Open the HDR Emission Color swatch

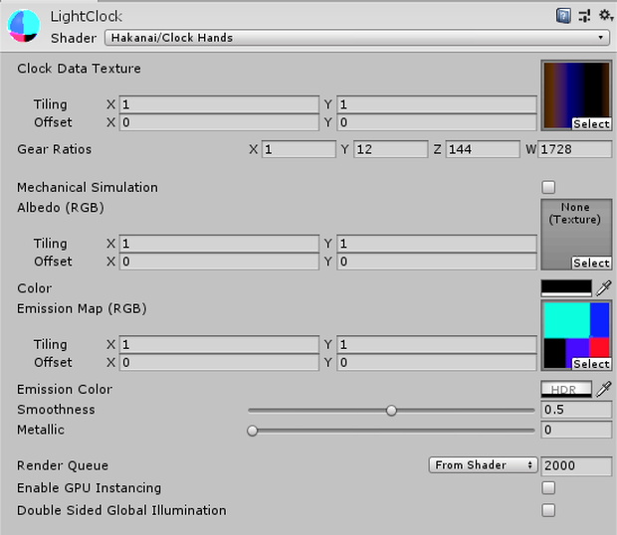click(x=566, y=389)
